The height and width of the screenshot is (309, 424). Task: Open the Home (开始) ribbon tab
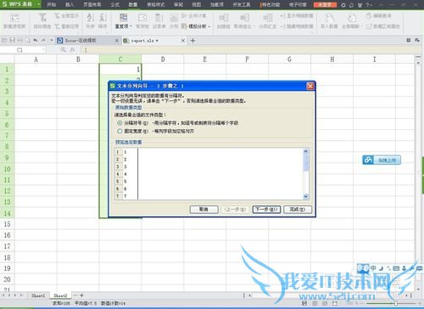click(x=51, y=4)
